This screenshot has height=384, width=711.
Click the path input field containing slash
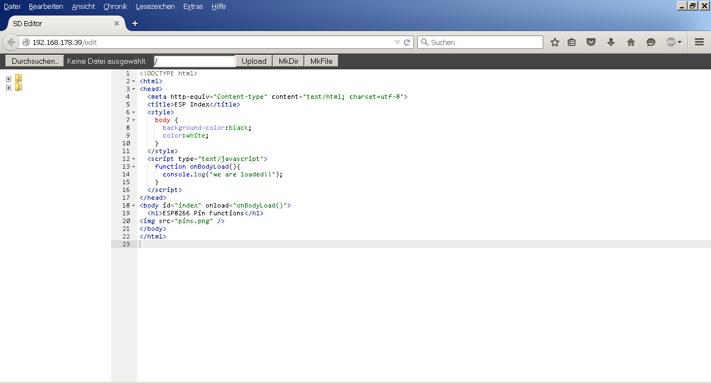click(x=194, y=61)
